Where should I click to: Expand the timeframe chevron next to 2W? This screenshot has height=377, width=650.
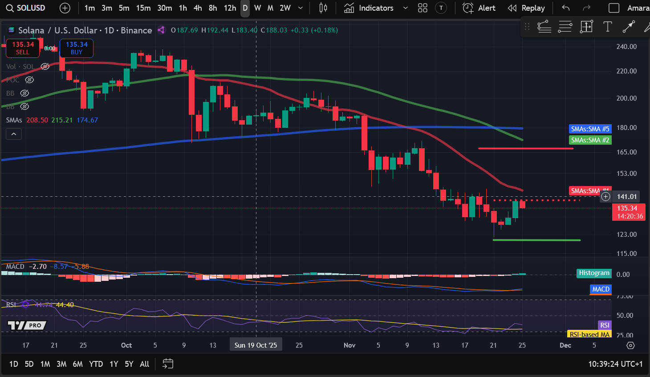[x=300, y=8]
